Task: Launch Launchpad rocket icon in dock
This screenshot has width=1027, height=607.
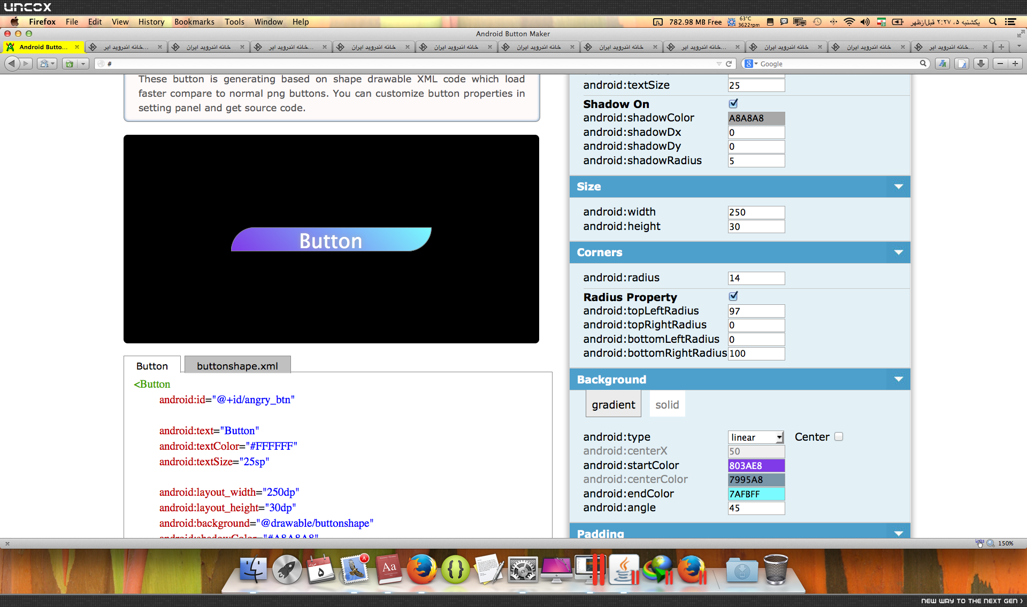Action: pos(287,569)
